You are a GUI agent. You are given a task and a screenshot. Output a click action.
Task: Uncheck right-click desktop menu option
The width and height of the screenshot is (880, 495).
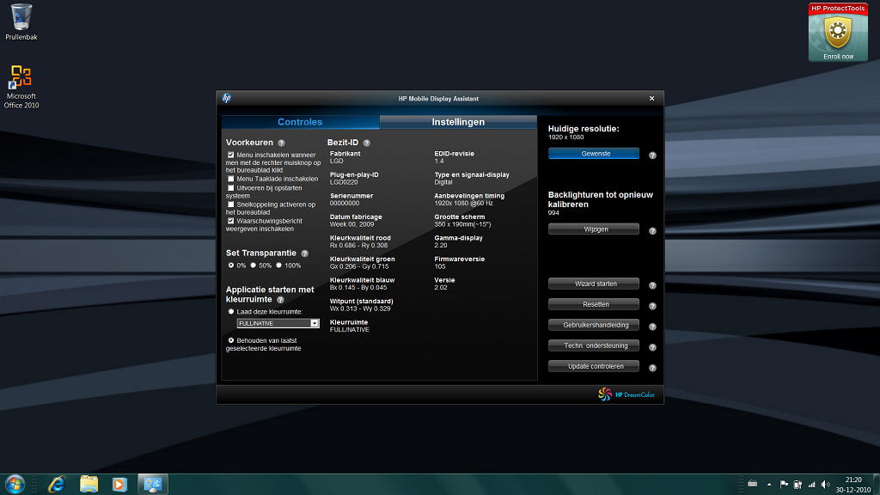(x=230, y=155)
